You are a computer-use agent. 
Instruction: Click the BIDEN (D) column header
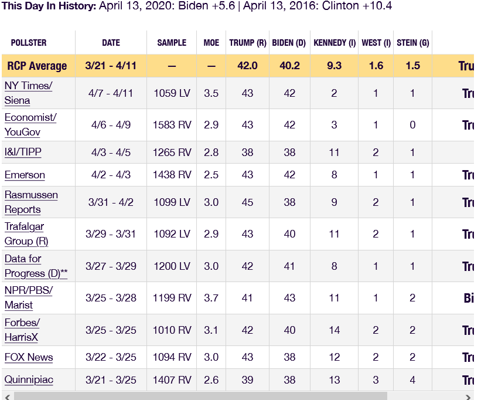[x=289, y=43]
